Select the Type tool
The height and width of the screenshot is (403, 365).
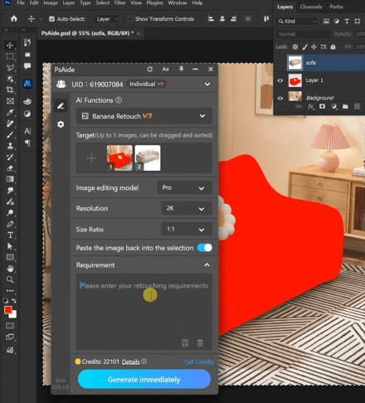point(10,235)
